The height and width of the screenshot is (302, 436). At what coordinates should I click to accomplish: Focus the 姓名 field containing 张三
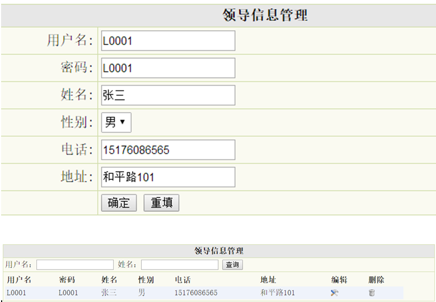pos(168,95)
